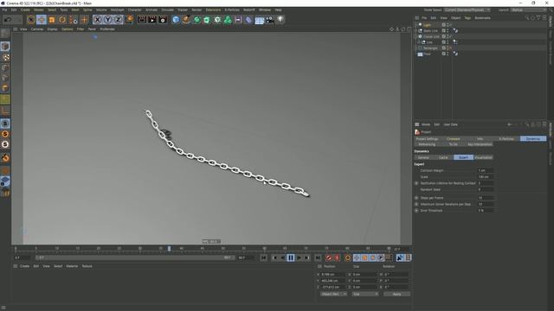The image size is (554, 311).
Task: Open Object (Rel) coordinate dropdown
Action: tap(333, 294)
